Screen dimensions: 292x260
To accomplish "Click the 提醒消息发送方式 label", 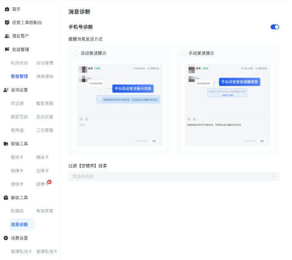I will pyautogui.click(x=85, y=39).
